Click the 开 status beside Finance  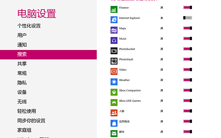tap(162, 8)
